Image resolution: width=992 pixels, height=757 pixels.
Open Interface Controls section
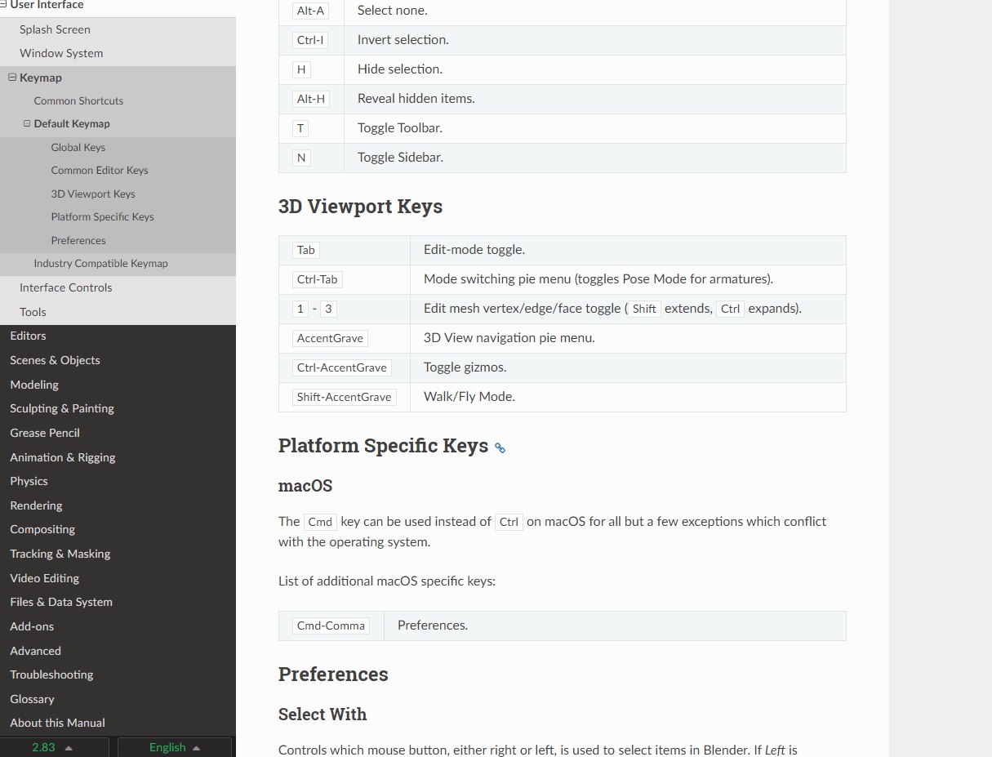66,287
